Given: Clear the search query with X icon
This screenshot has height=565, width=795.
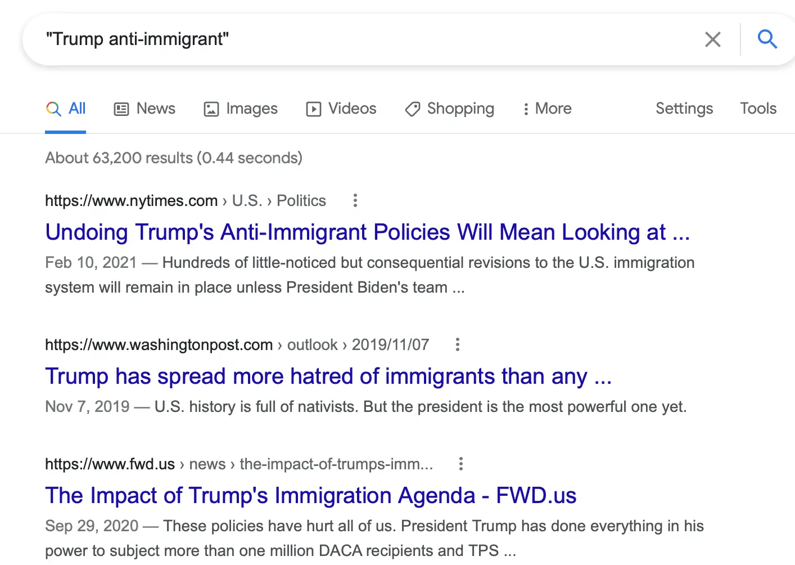Looking at the screenshot, I should [712, 39].
